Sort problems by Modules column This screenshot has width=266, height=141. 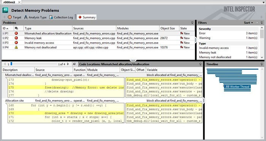[x=138, y=28]
